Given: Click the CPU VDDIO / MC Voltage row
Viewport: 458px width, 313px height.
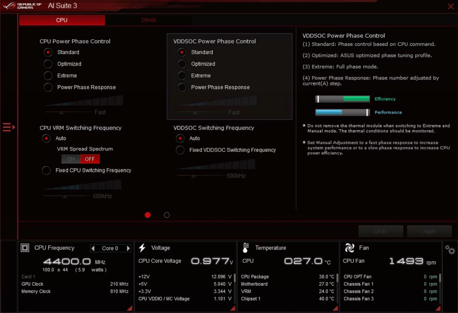Looking at the screenshot, I should pos(185,299).
